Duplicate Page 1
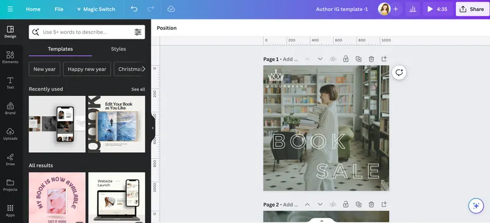 coord(358,59)
